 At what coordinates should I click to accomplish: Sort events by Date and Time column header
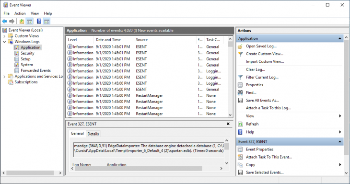(x=114, y=40)
